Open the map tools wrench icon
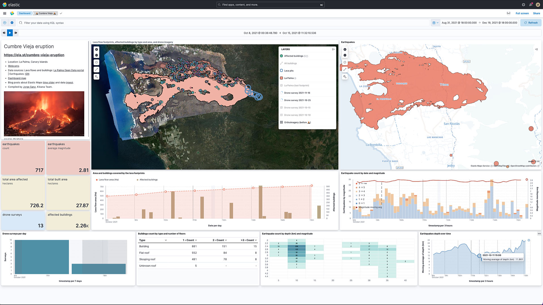This screenshot has height=305, width=543. click(96, 77)
